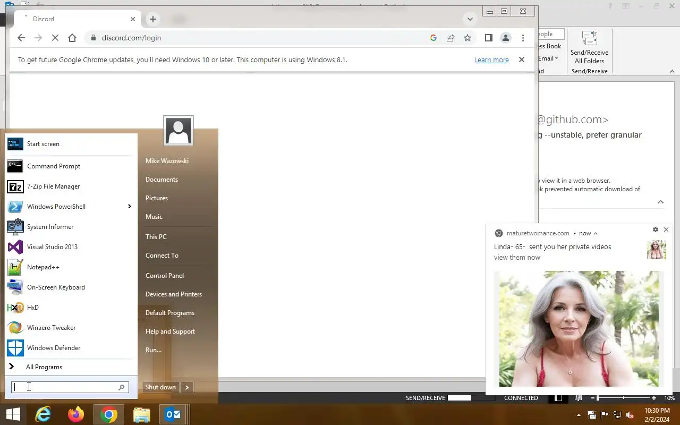This screenshot has width=680, height=425.
Task: Click the Shut down button
Action: pos(160,387)
